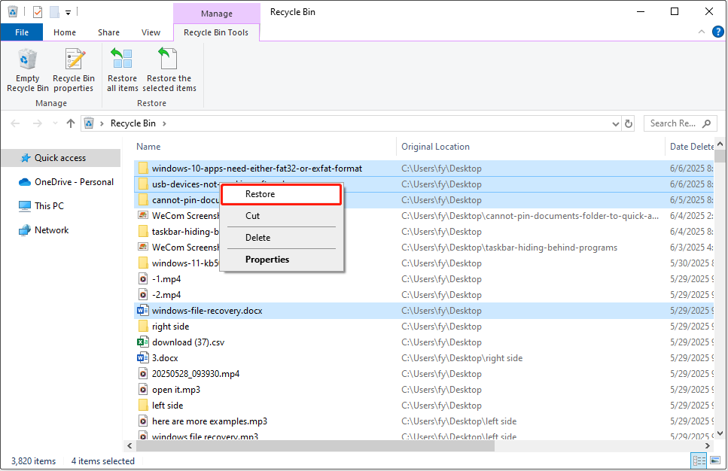Click inside the Search Recycle Bin box
Image resolution: width=728 pixels, height=471 pixels.
676,123
